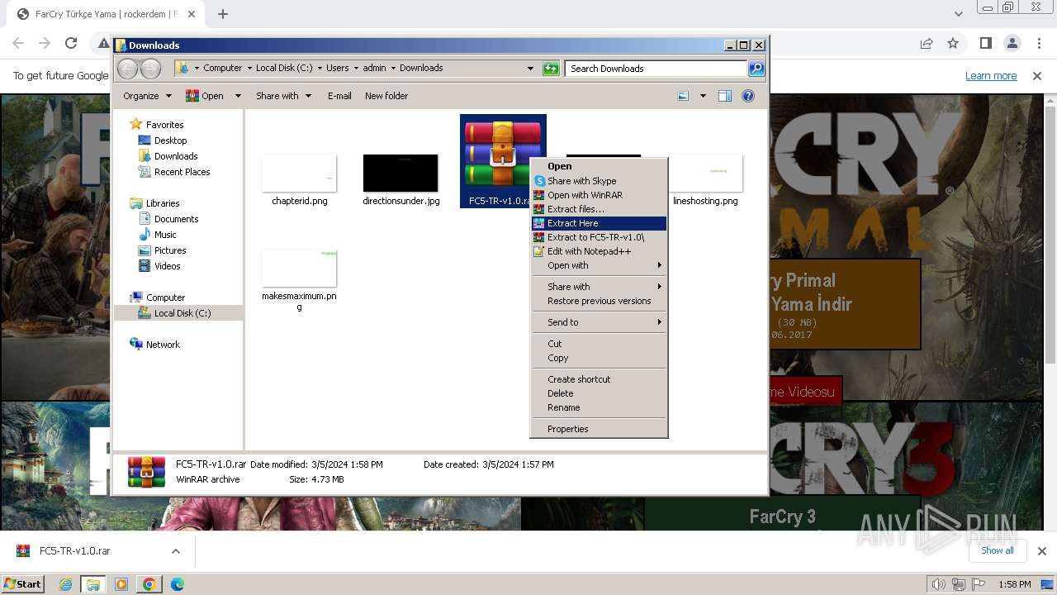Open the Organize dropdown
The image size is (1057, 595).
pyautogui.click(x=147, y=96)
